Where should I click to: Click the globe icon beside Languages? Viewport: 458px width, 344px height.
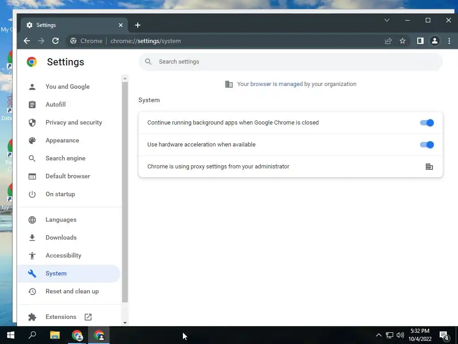32,219
